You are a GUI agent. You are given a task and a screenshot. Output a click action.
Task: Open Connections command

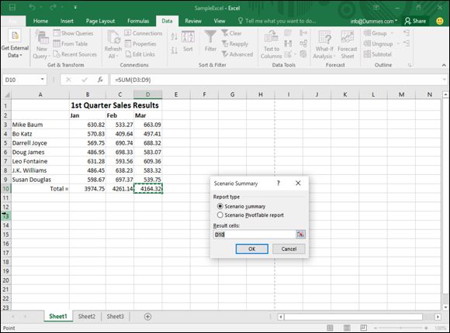pyautogui.click(x=144, y=33)
